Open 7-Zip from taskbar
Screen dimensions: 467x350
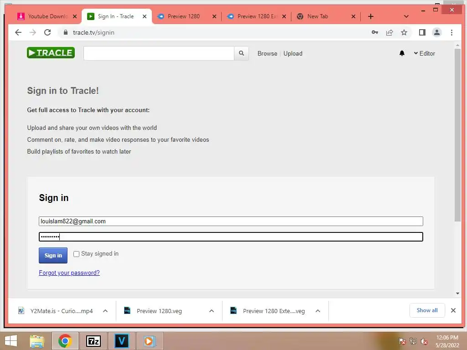pos(93,341)
